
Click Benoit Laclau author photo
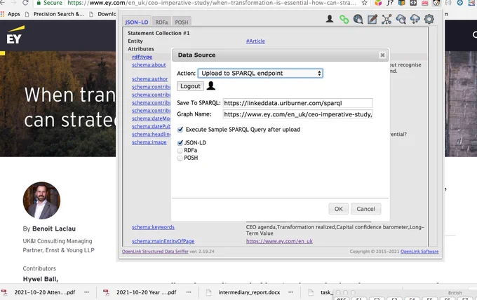(x=41, y=200)
